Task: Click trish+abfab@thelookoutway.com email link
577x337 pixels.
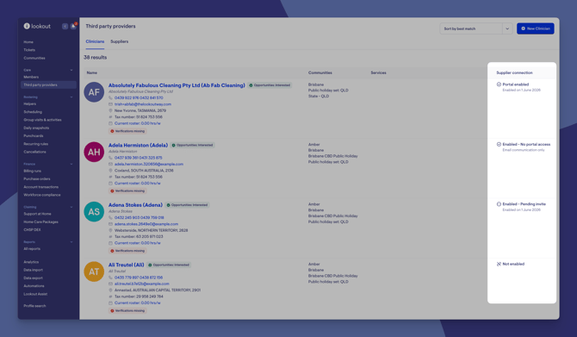Action: pos(143,104)
